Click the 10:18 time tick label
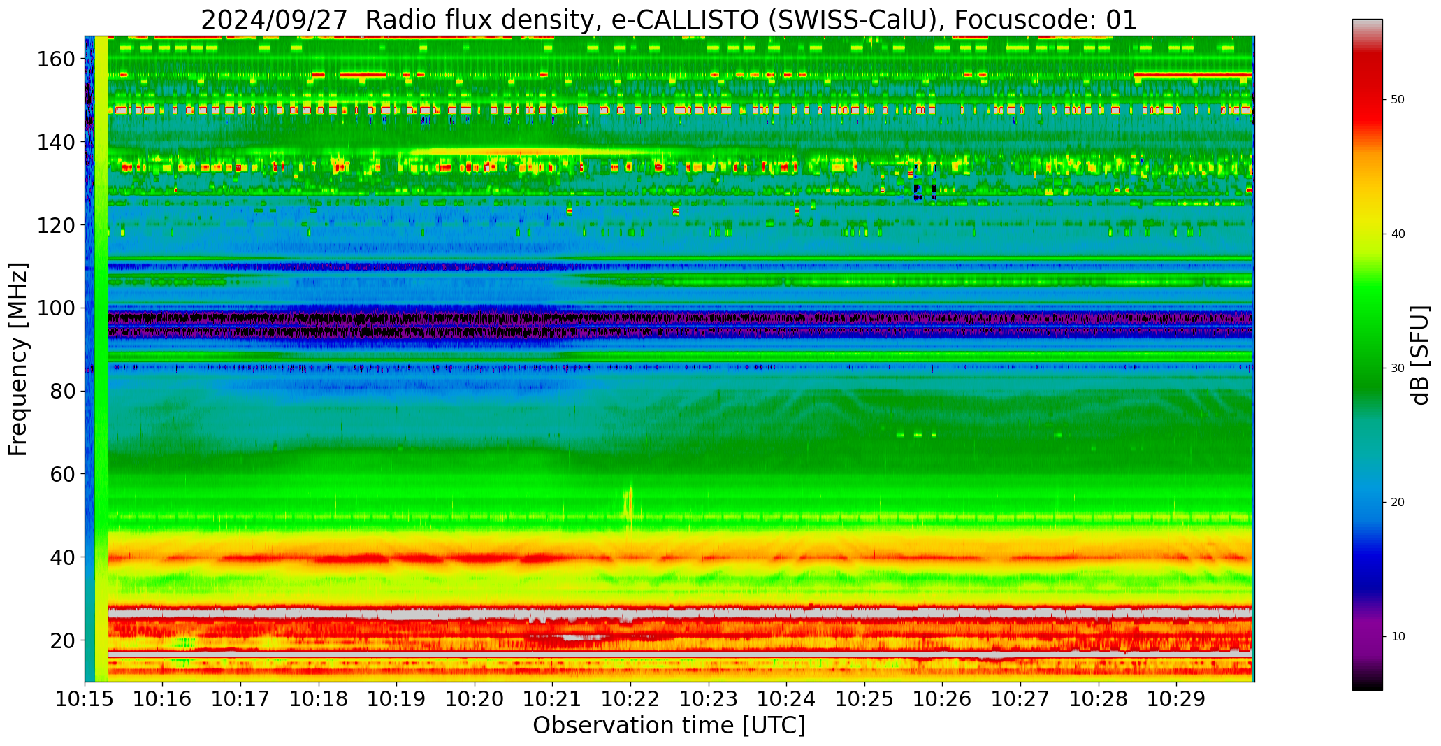 pyautogui.click(x=319, y=698)
